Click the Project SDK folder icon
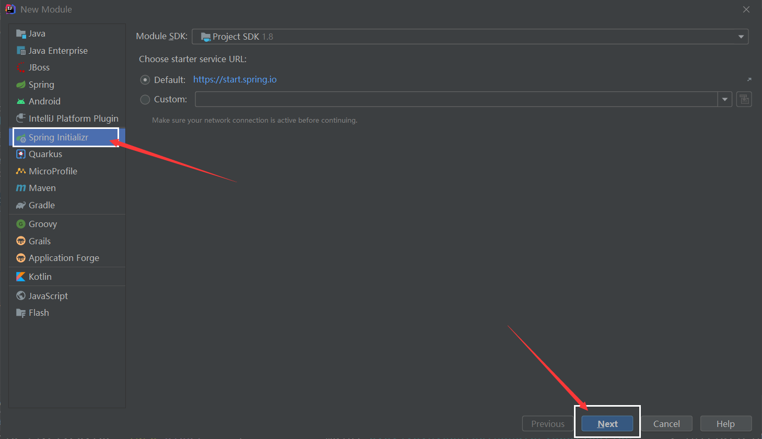 coord(206,37)
